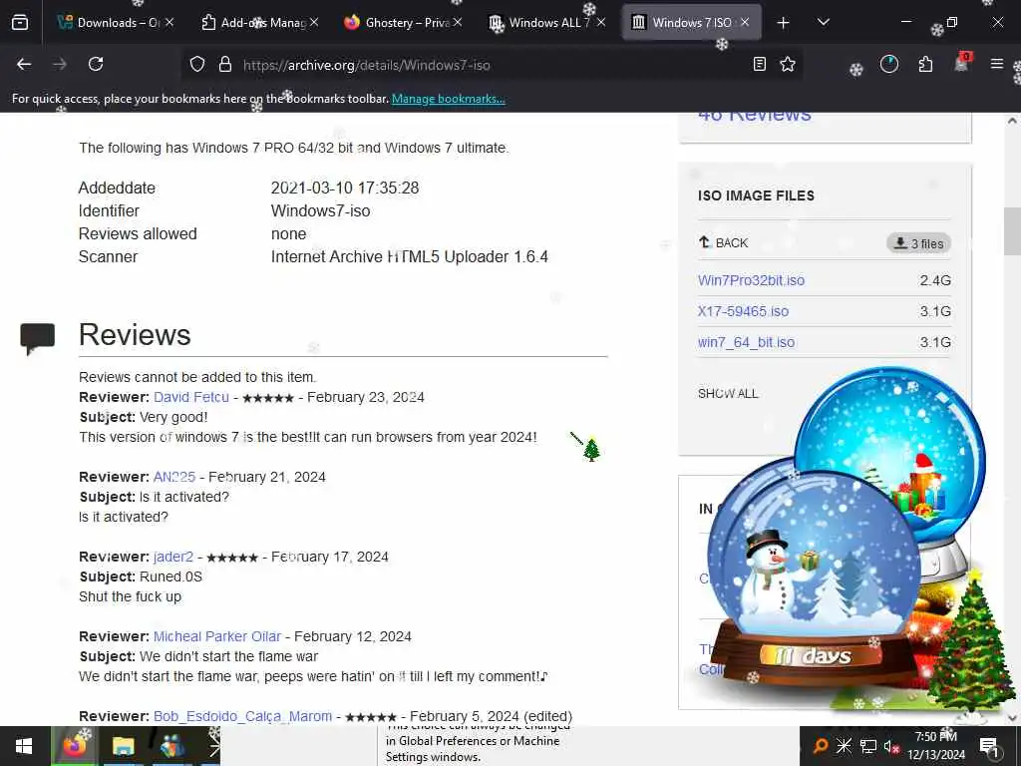This screenshot has width=1021, height=766.
Task: Open a new browser tab
Action: pyautogui.click(x=784, y=23)
